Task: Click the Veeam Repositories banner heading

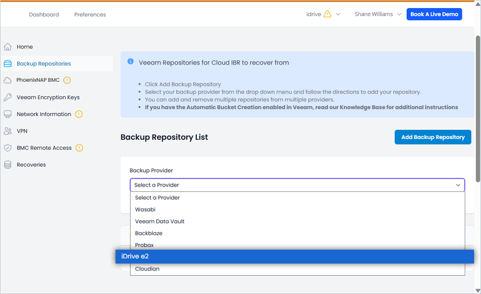Action: [214, 63]
